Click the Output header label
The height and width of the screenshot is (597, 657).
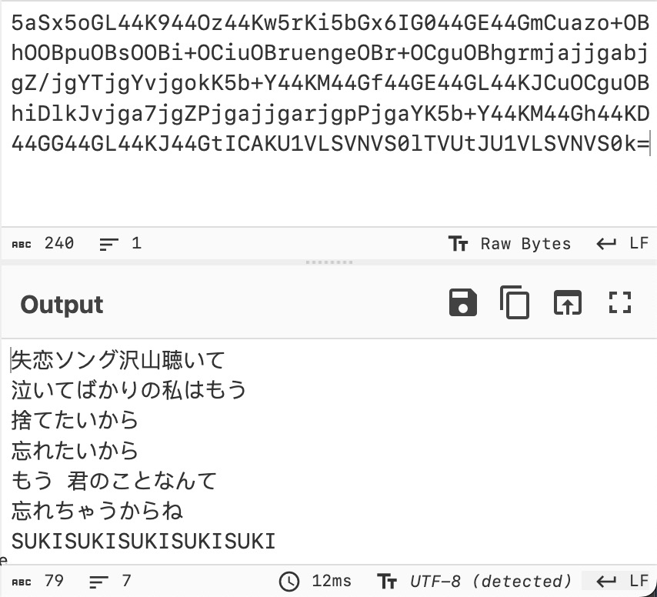pos(62,304)
